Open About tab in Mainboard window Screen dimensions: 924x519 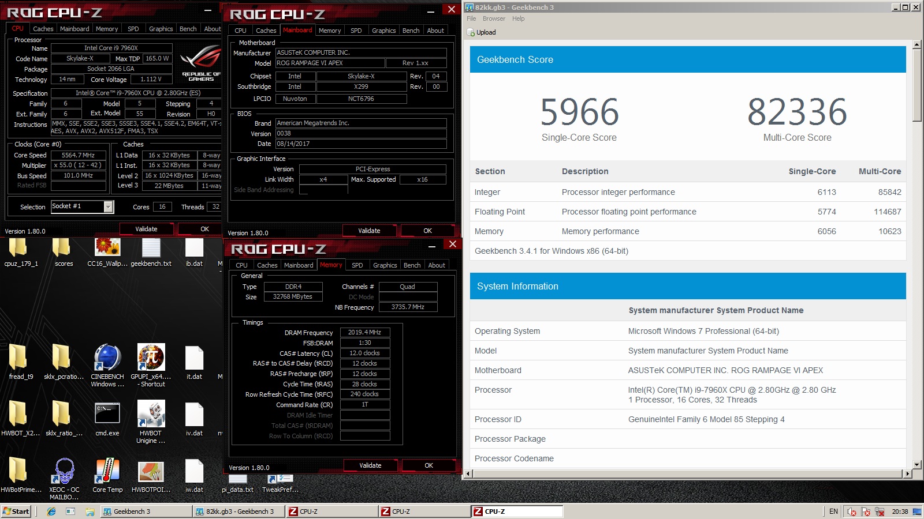tap(435, 31)
